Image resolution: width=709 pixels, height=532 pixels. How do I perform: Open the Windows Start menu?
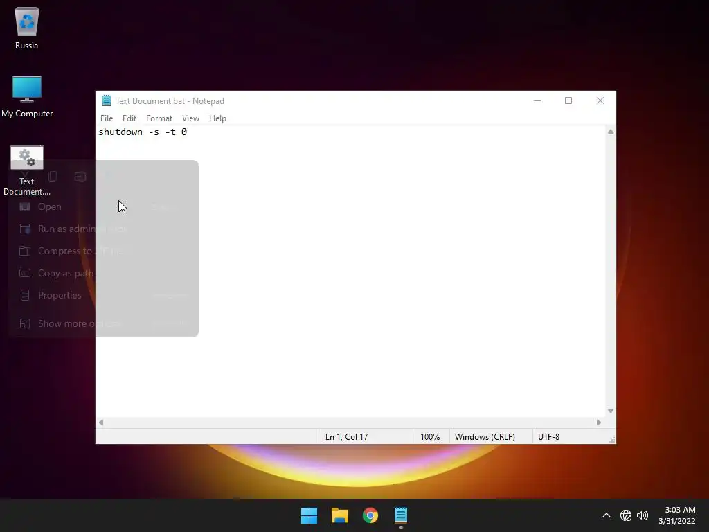[309, 515]
